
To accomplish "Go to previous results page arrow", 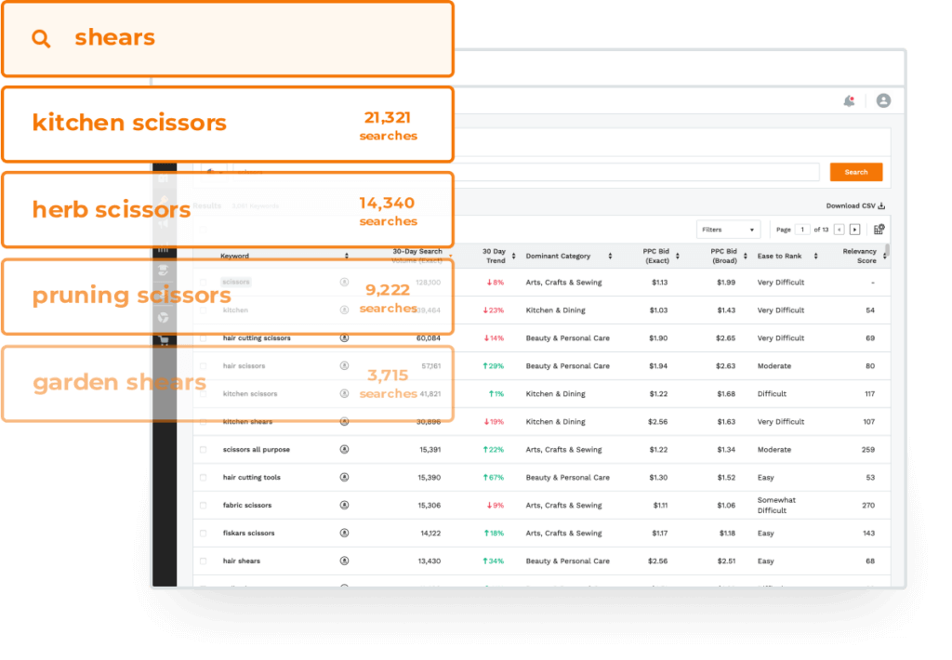I will 839,230.
